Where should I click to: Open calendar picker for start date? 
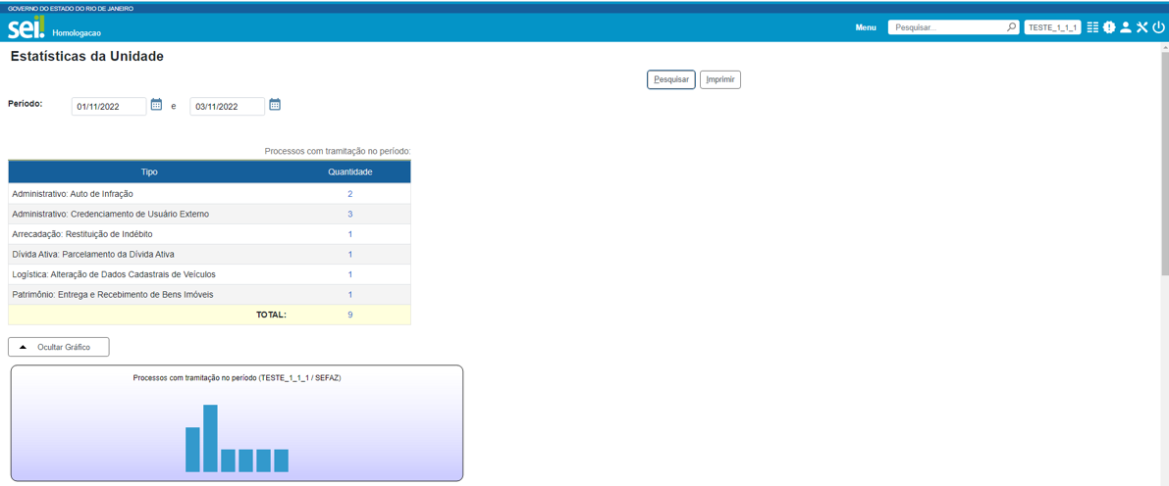tap(156, 105)
